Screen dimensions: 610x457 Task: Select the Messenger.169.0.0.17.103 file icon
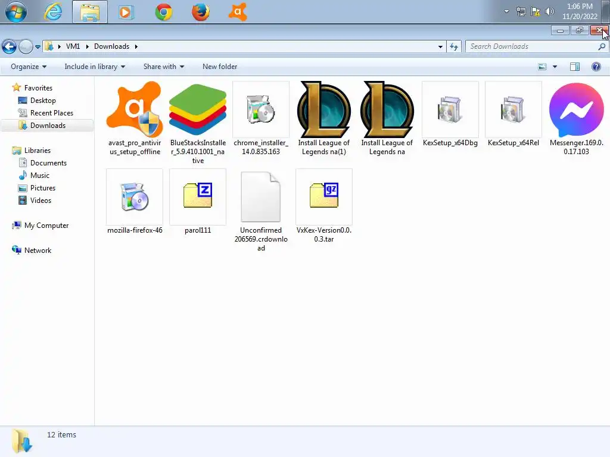point(576,109)
